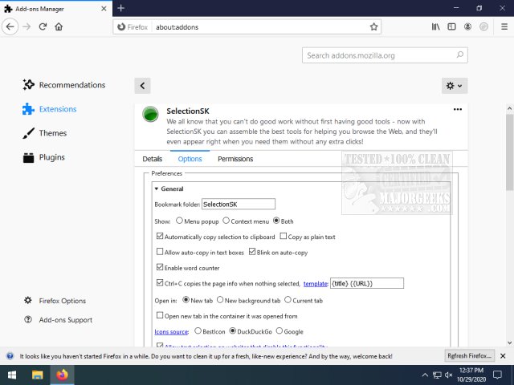Open the SelectionSK three-dot more options
This screenshot has width=514, height=385.
pos(458,109)
